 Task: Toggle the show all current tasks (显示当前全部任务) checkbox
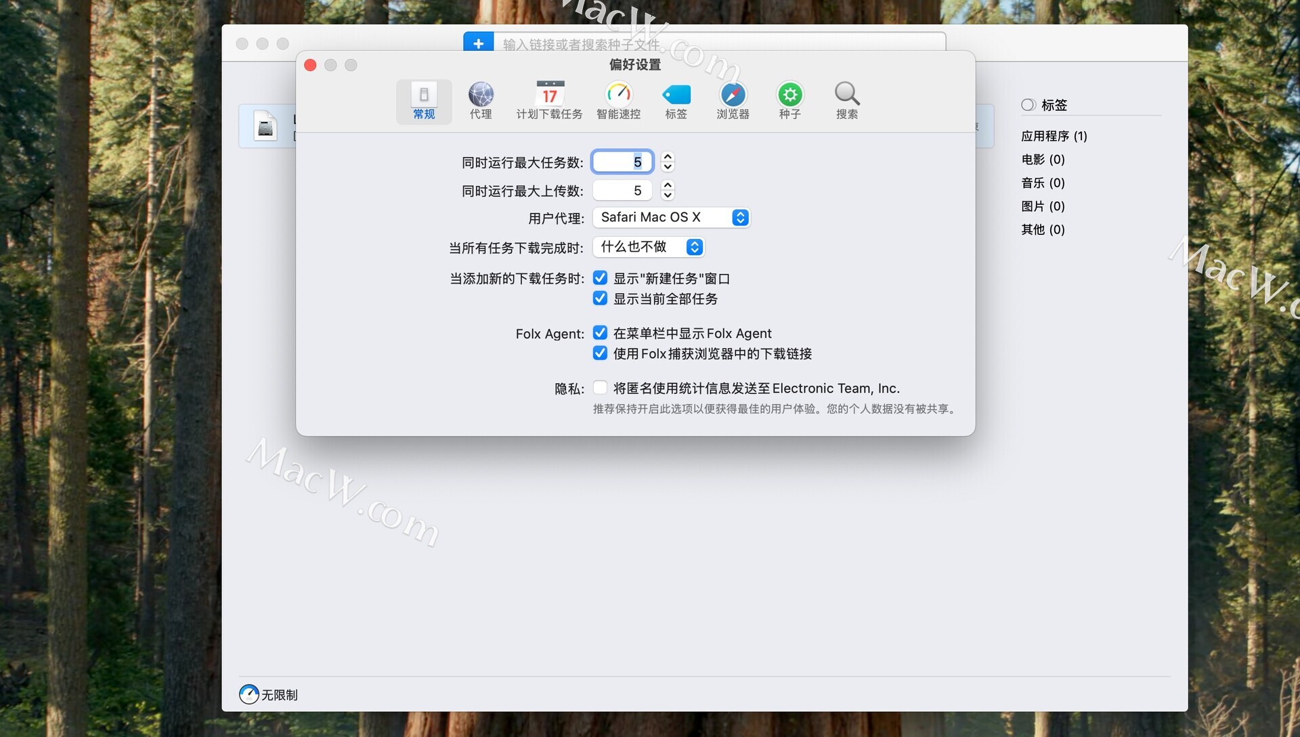[600, 298]
